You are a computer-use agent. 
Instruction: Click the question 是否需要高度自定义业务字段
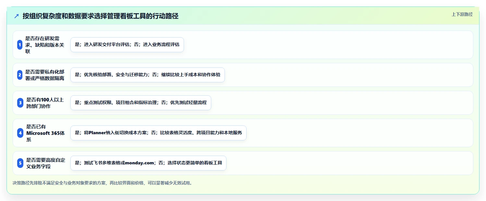pos(45,163)
